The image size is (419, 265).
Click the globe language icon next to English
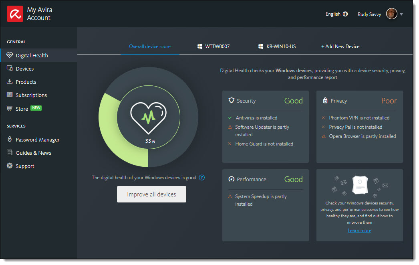(345, 14)
